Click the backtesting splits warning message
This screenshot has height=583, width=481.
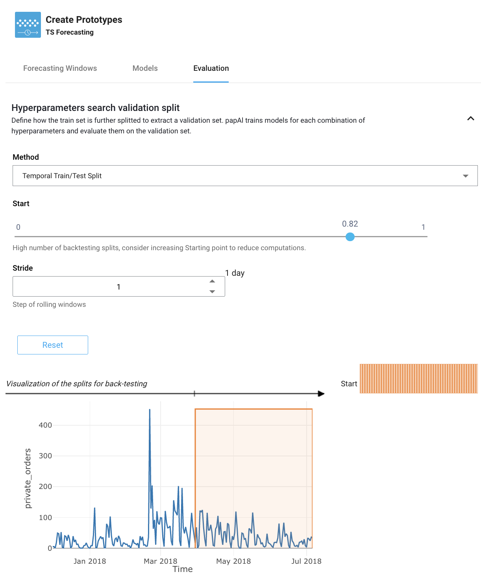[x=159, y=248]
